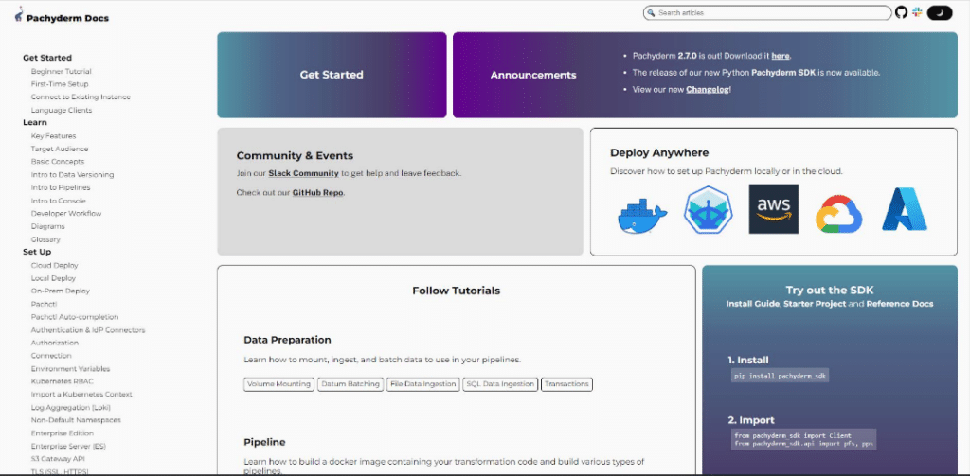This screenshot has height=476, width=970.
Task: Open Diagrams page in sidebar
Action: tap(47, 226)
